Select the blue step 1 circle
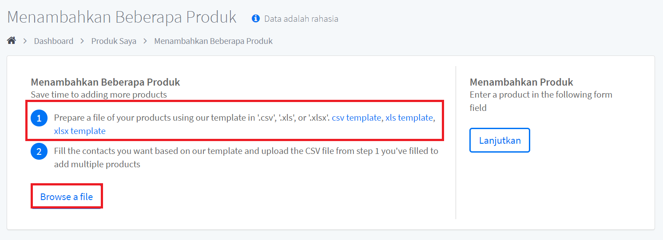 click(x=39, y=118)
